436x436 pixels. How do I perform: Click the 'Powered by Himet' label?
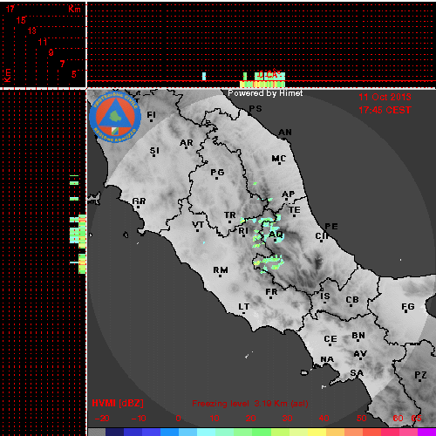click(265, 93)
